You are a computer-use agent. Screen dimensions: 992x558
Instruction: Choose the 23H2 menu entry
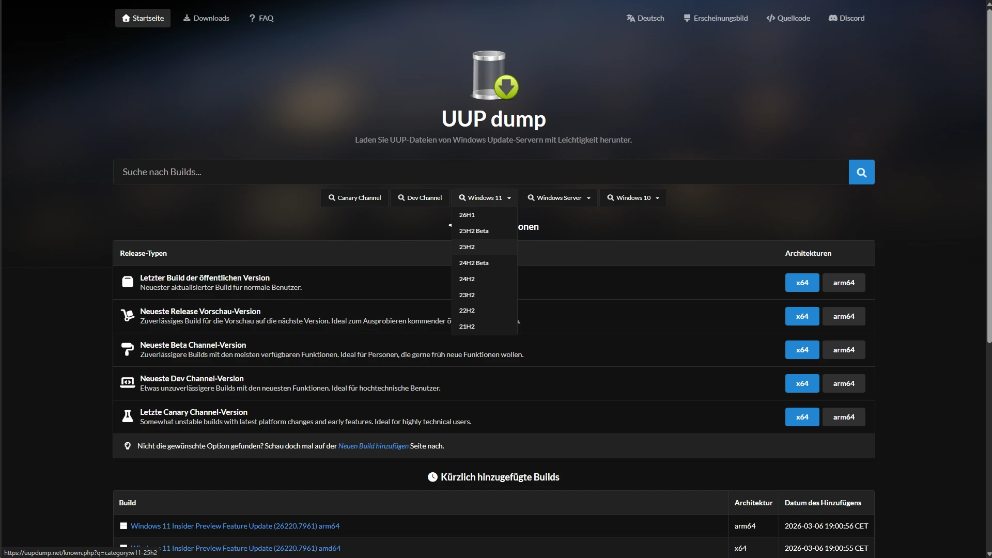[485, 295]
